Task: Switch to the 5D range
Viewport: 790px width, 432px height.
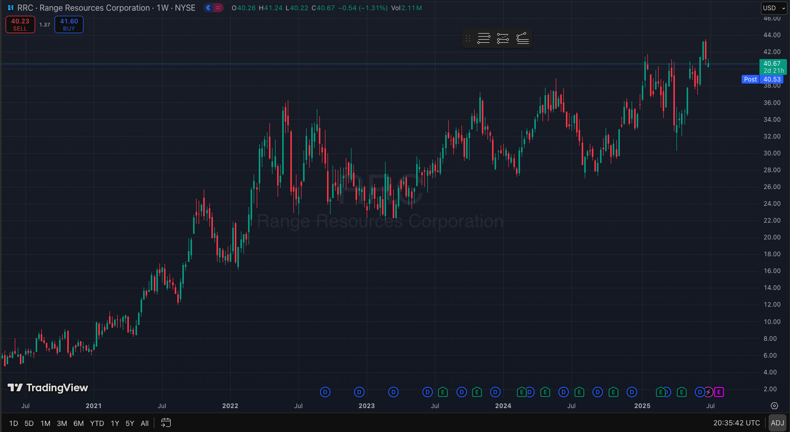Action: [x=29, y=423]
